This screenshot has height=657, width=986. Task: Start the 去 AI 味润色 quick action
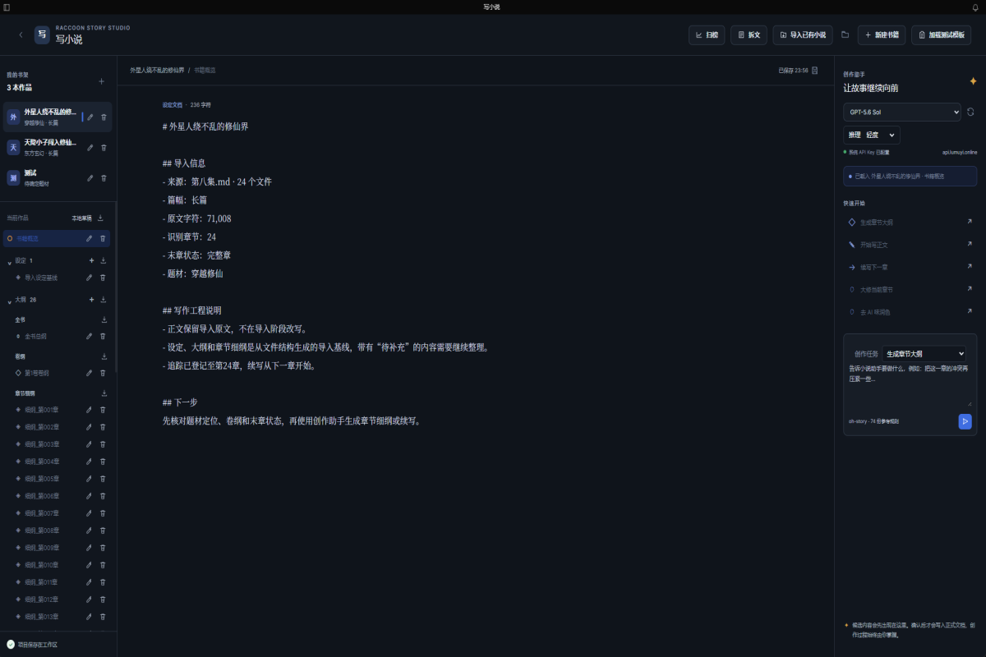(910, 312)
